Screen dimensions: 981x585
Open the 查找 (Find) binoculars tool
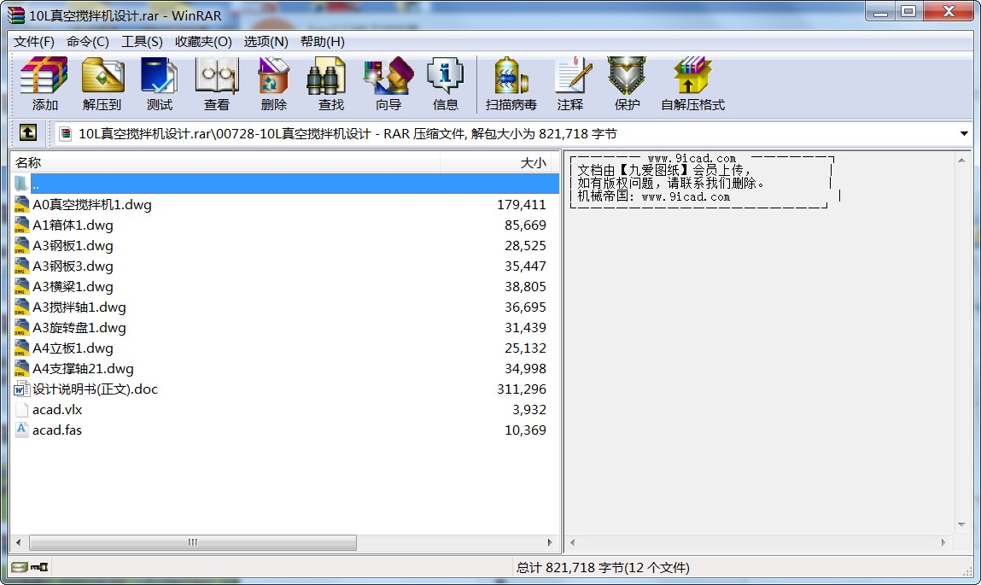[x=331, y=84]
